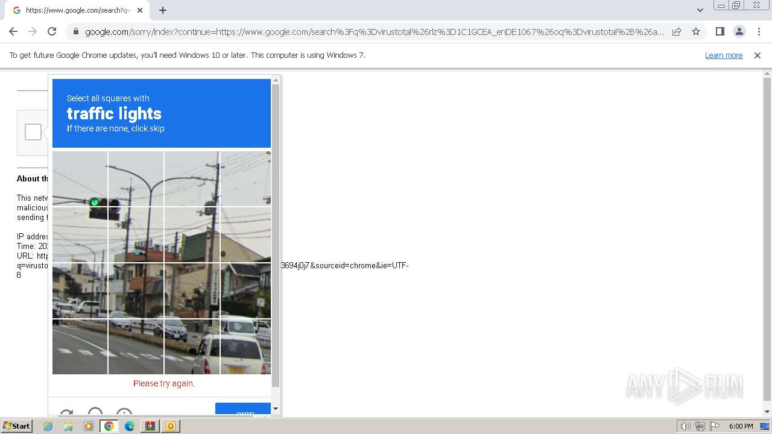This screenshot has height=434, width=772.
Task: Open Windows Media Player from taskbar
Action: tap(89, 426)
